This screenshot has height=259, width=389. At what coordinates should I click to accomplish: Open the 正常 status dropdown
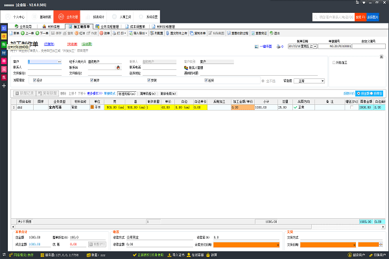click(322, 81)
